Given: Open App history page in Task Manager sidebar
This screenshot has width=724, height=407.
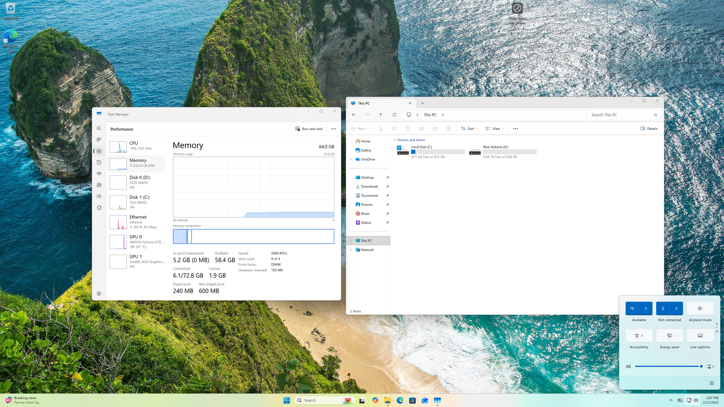Looking at the screenshot, I should point(99,162).
